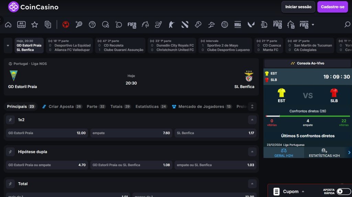
Task: Collapse the Total market section
Action: point(252,184)
